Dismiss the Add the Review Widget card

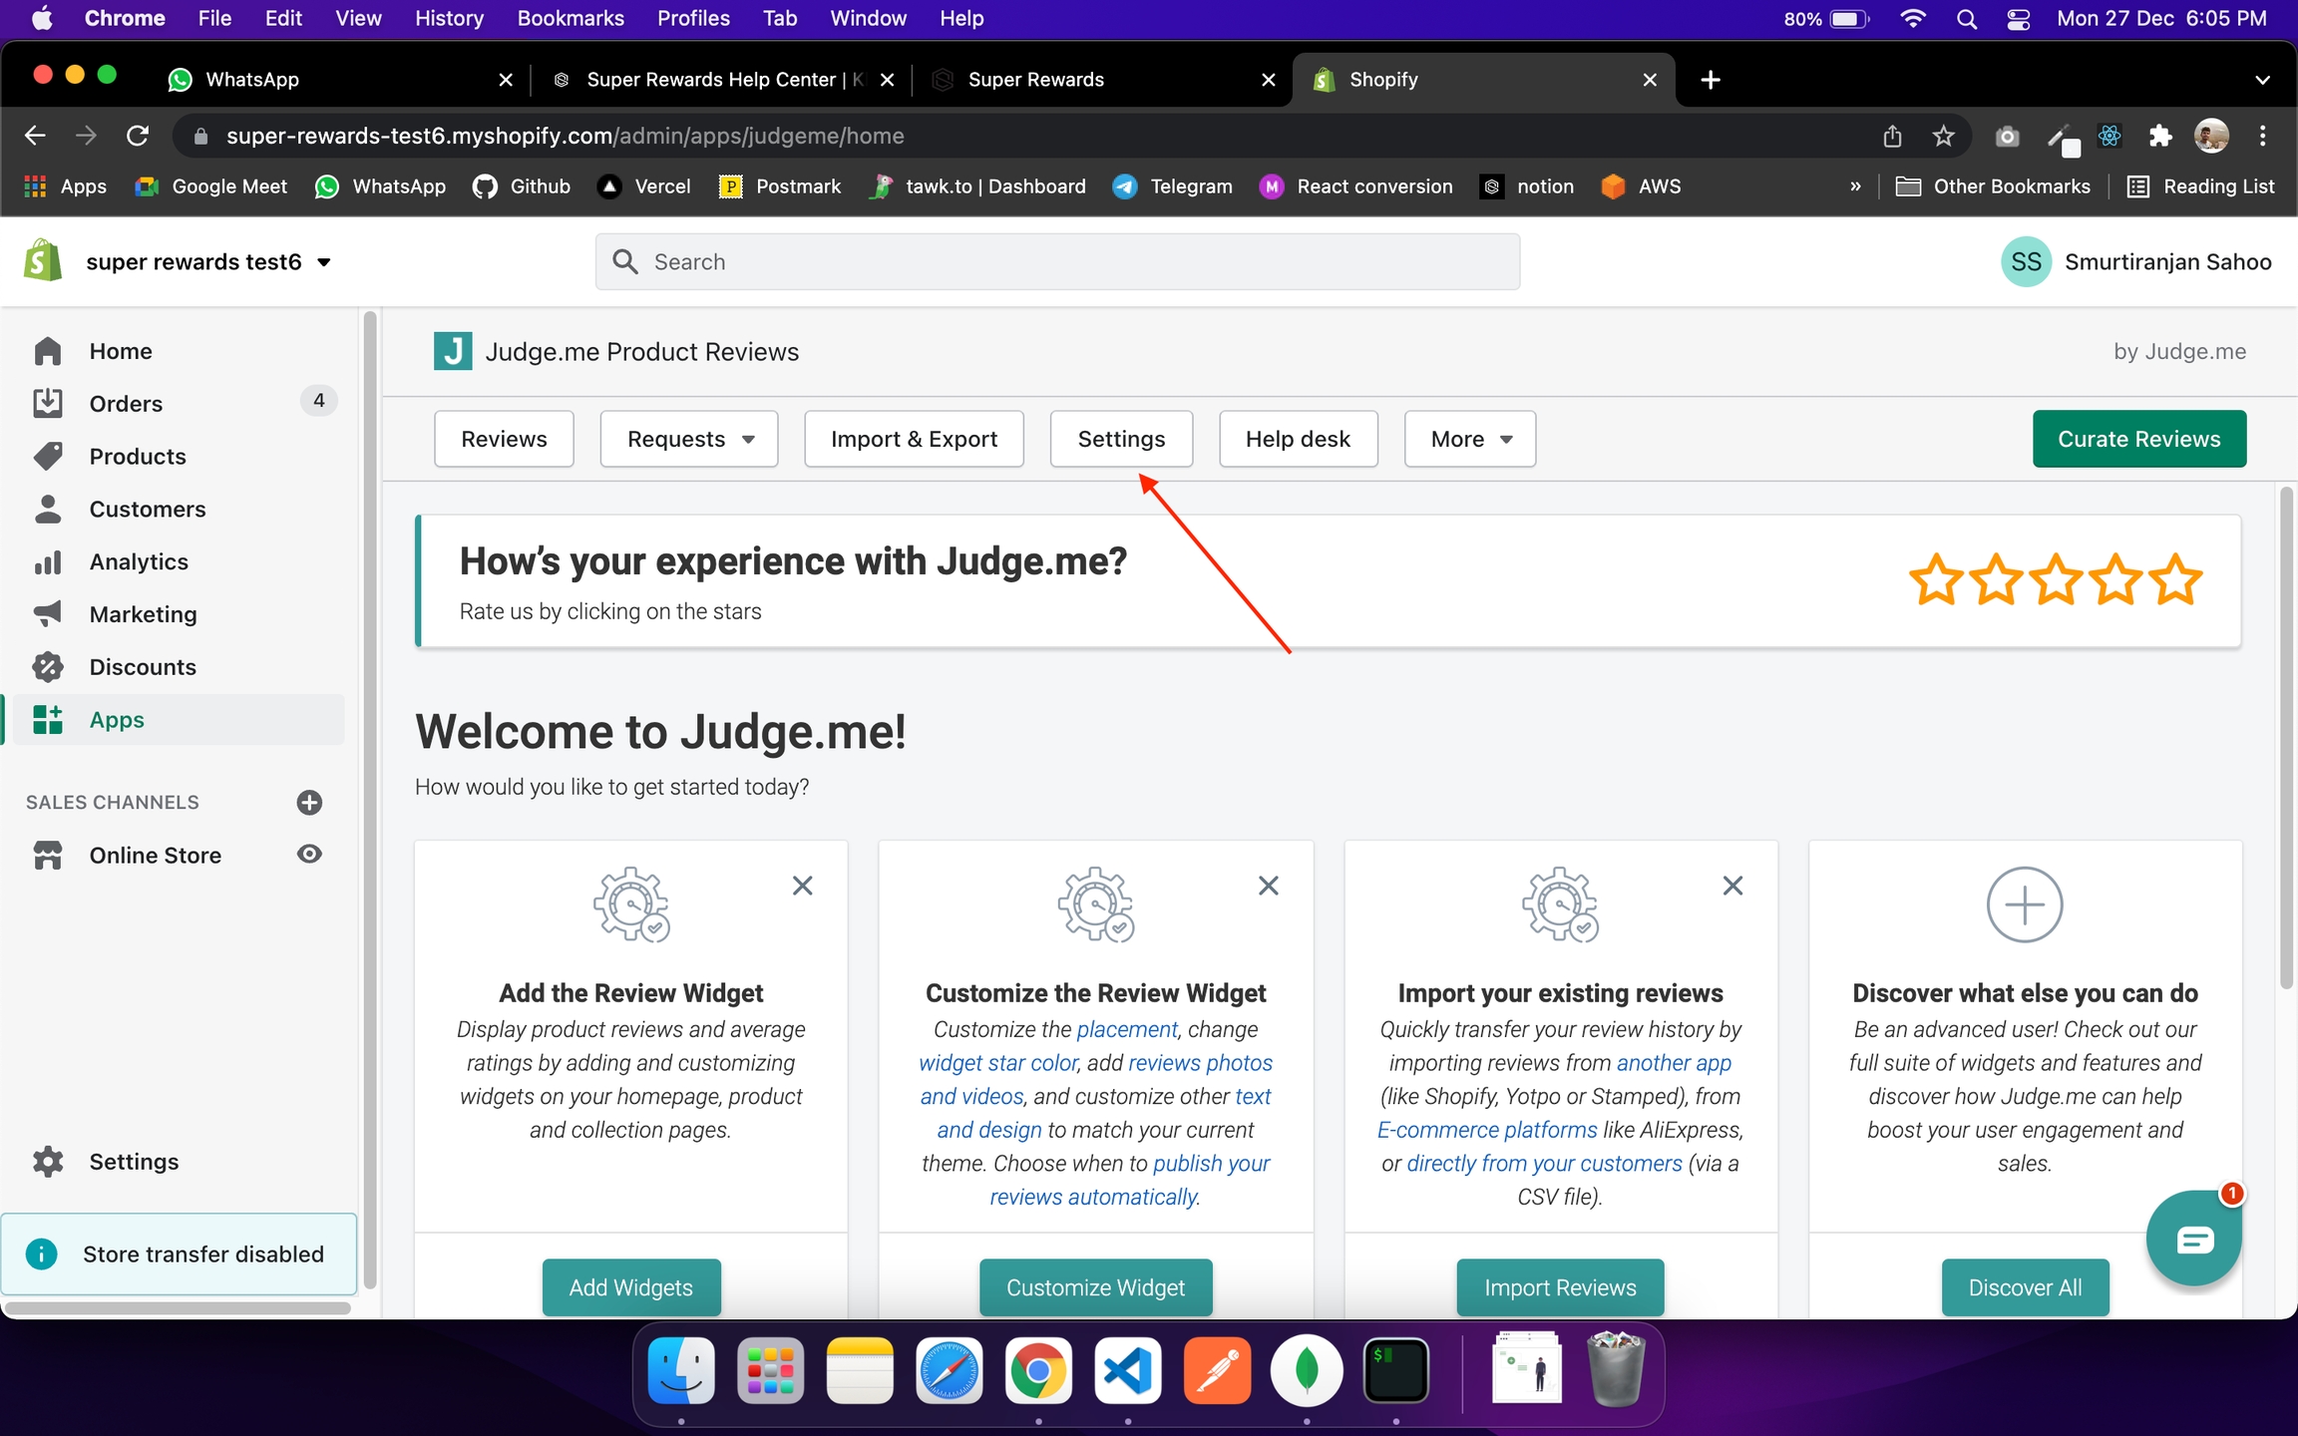802,886
